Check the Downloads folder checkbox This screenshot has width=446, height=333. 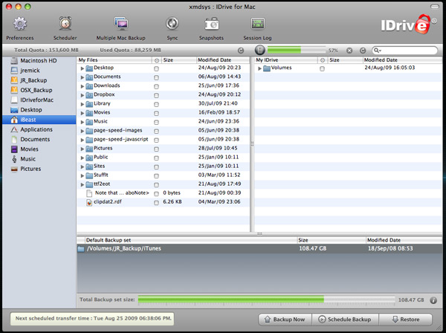point(156,86)
